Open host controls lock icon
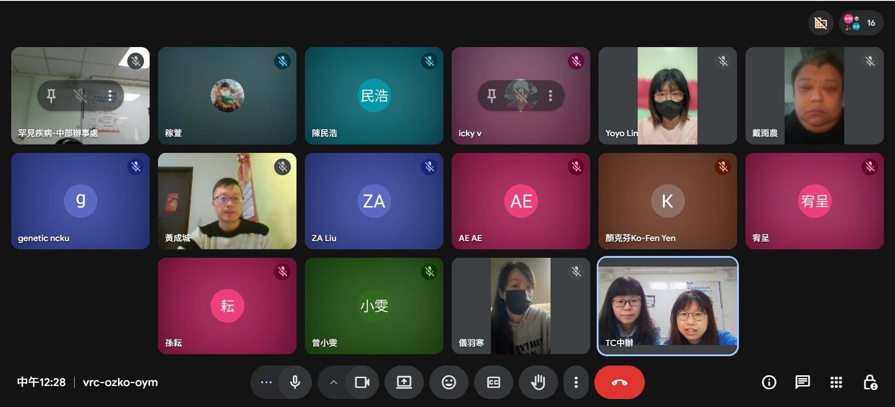 click(870, 382)
